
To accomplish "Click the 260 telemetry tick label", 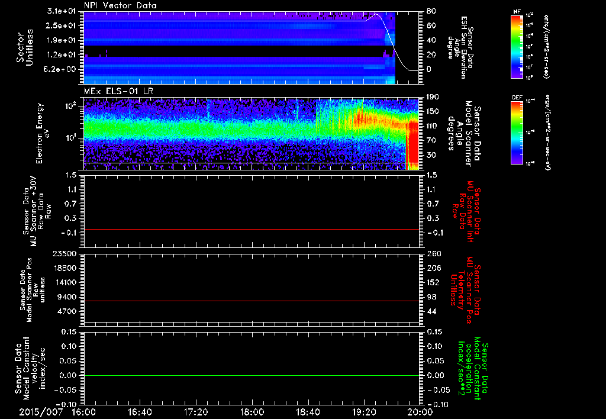I will coord(433,253).
